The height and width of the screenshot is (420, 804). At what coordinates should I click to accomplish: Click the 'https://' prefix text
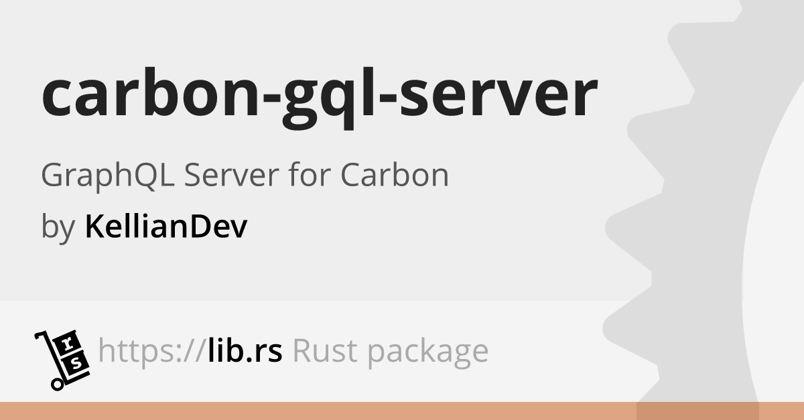150,352
